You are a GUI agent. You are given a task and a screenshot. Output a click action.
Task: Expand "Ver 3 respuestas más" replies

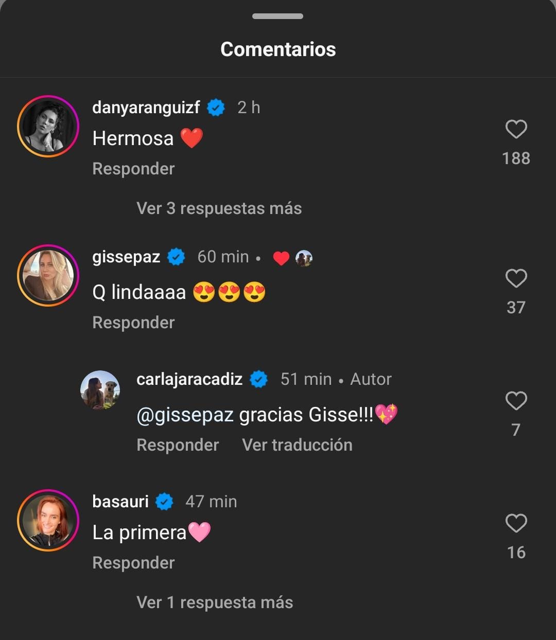coord(219,208)
